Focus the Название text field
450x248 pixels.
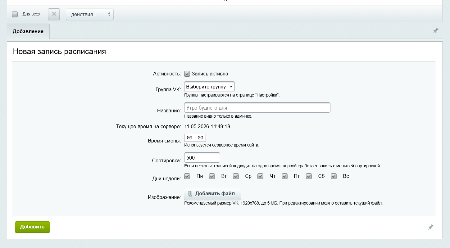257,108
